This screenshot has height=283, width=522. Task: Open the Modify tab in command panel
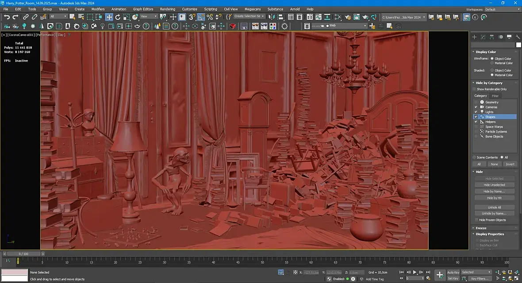[483, 37]
